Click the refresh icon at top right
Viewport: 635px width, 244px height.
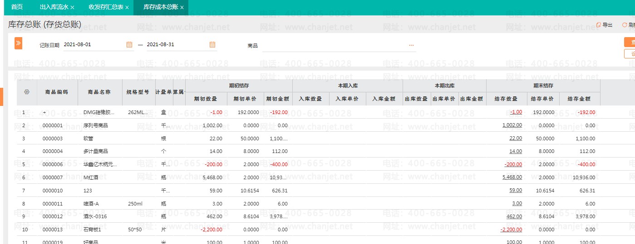point(625,25)
